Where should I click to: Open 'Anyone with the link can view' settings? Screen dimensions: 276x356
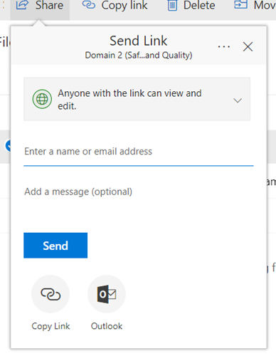click(137, 99)
